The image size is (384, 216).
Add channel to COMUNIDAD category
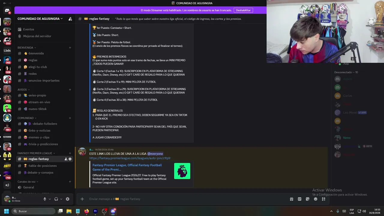tap(70, 118)
